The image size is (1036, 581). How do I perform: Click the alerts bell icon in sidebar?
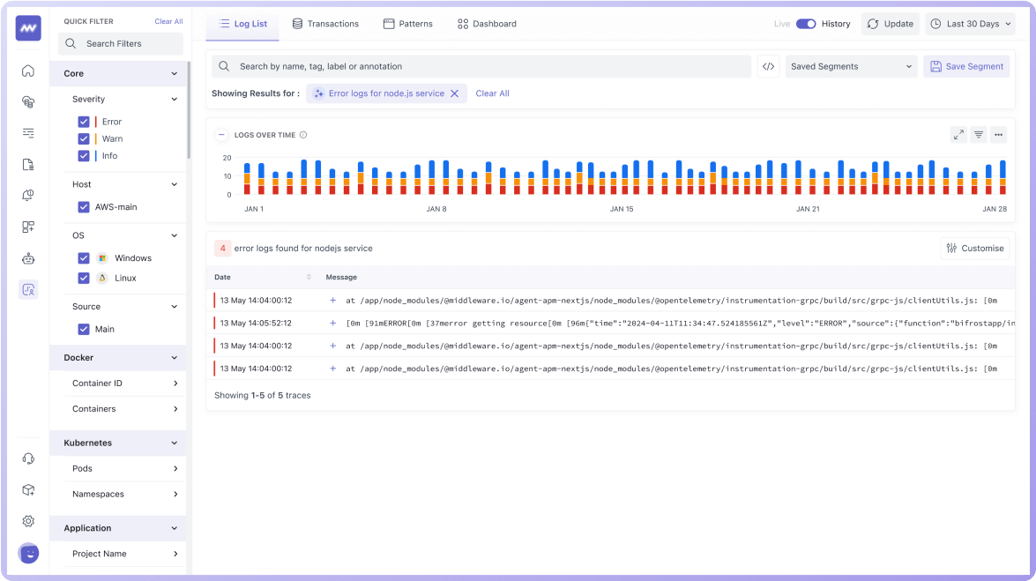click(x=28, y=195)
